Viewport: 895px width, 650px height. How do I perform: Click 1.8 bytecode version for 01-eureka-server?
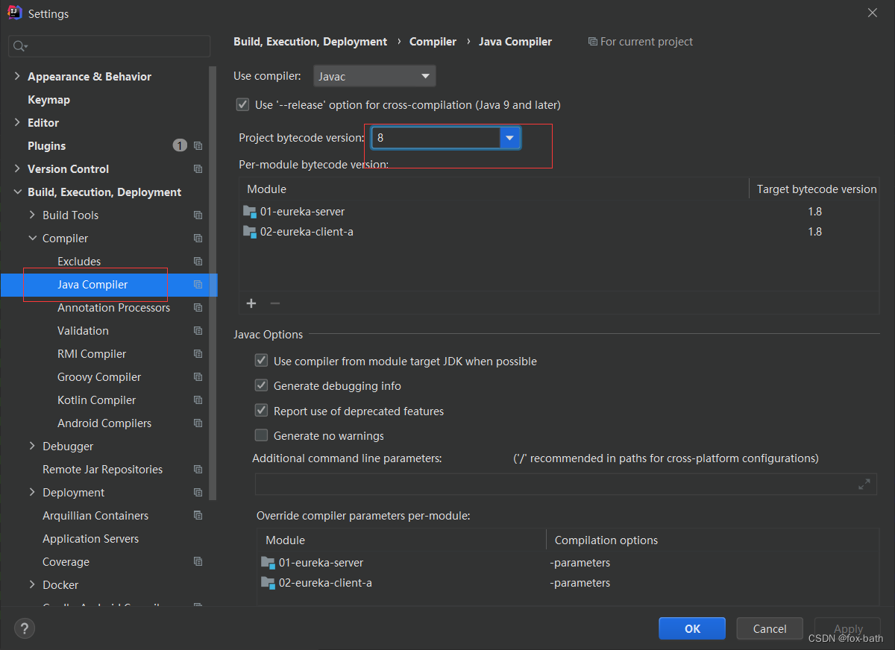pos(814,212)
